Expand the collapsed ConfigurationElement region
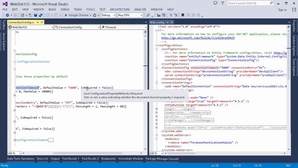The width and height of the screenshot is (298, 168). tap(14, 140)
